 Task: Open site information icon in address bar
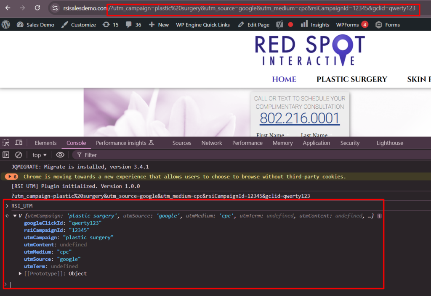pyautogui.click(x=55, y=8)
